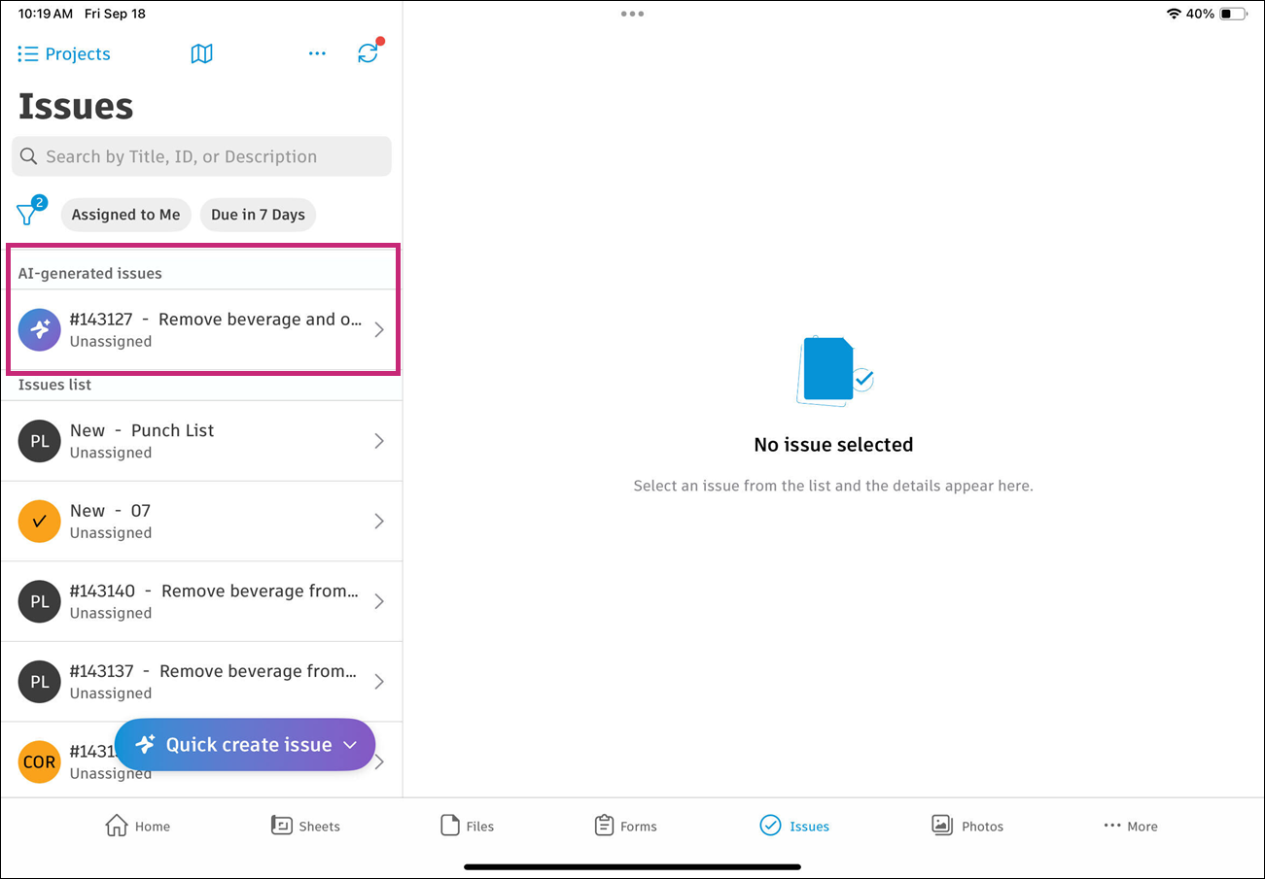Switch to the Forms tab
The image size is (1265, 879).
[x=625, y=826]
